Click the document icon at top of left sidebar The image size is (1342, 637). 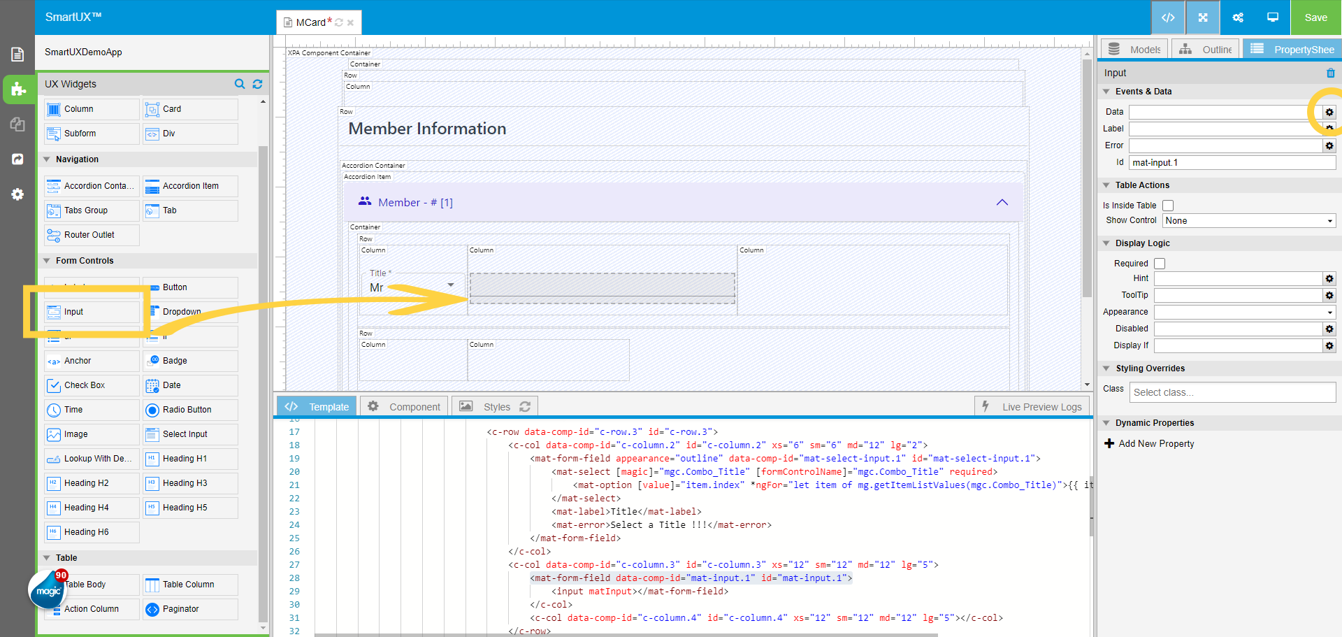coord(17,53)
